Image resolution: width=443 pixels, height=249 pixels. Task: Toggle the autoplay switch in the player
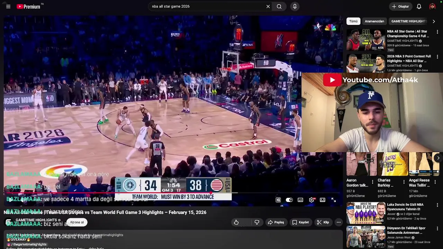(x=289, y=200)
